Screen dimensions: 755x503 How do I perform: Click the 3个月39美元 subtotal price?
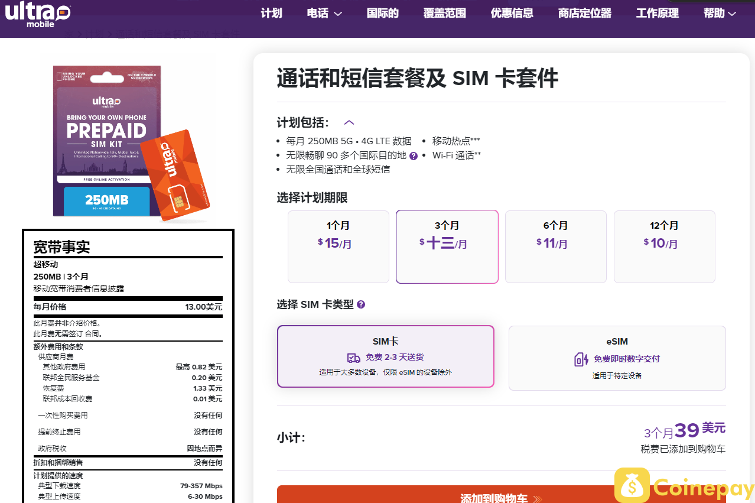click(x=685, y=430)
